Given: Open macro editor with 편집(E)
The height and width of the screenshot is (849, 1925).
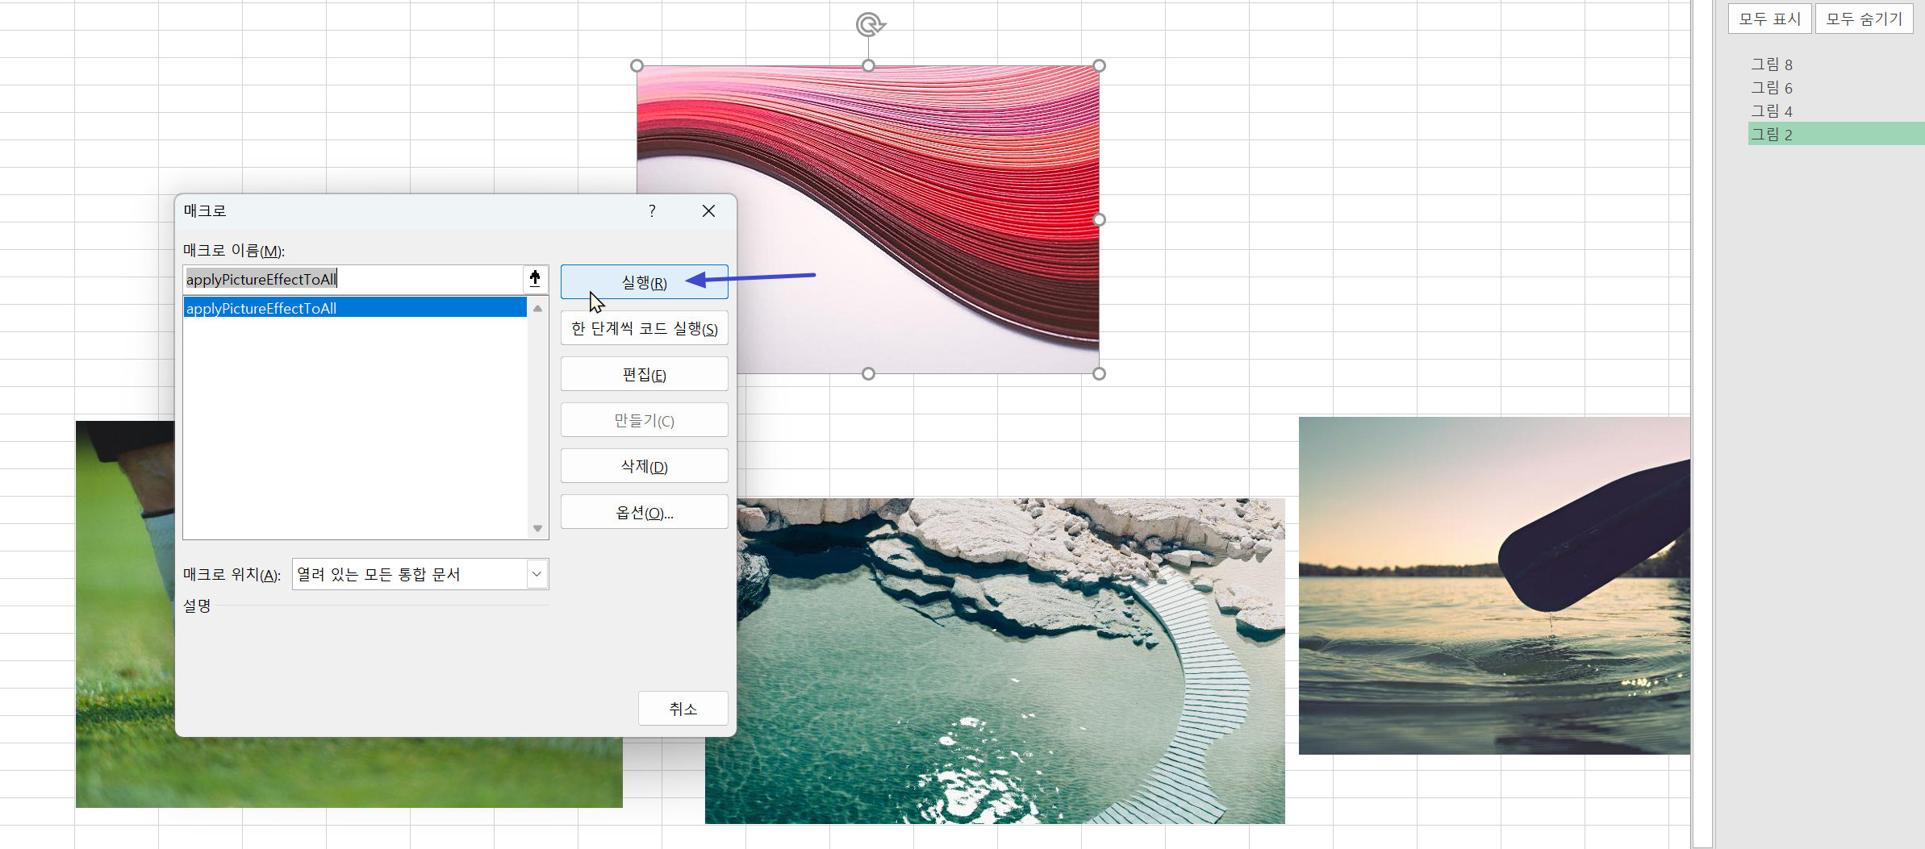Looking at the screenshot, I should click(x=644, y=374).
